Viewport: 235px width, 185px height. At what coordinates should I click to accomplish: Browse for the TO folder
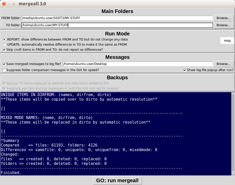pos(223,25)
